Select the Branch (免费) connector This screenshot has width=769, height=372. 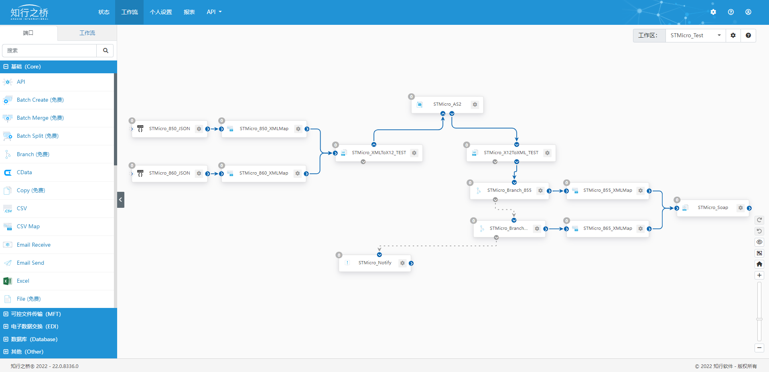pyautogui.click(x=57, y=154)
